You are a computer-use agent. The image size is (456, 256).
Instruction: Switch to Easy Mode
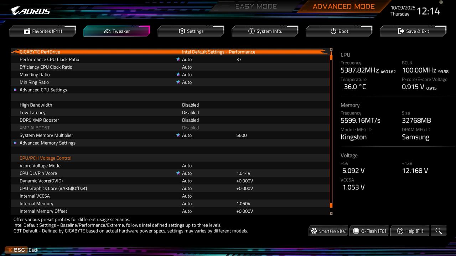click(x=256, y=6)
